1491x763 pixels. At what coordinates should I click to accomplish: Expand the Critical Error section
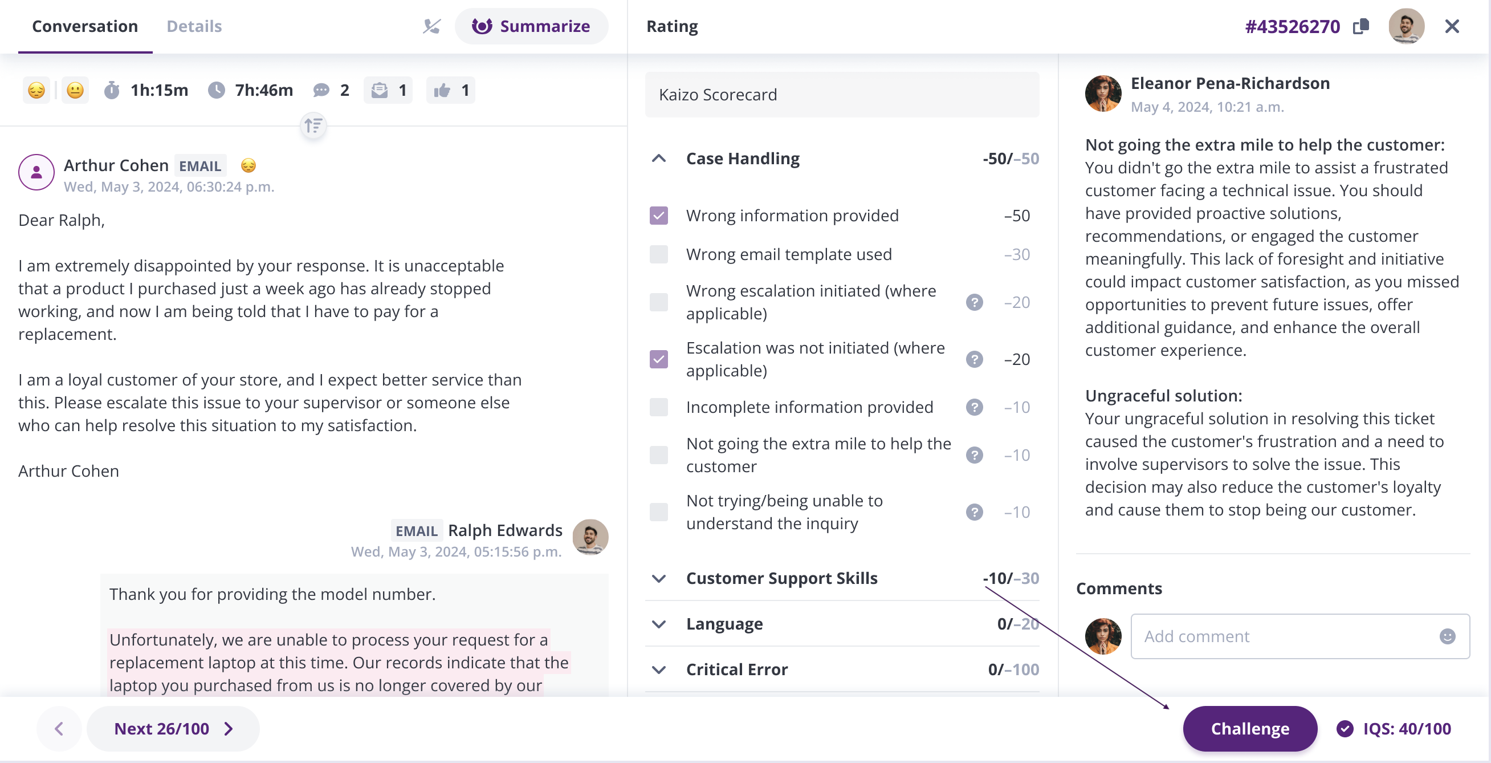click(658, 670)
